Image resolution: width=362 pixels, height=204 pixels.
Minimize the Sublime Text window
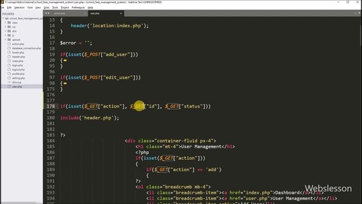(338, 2)
